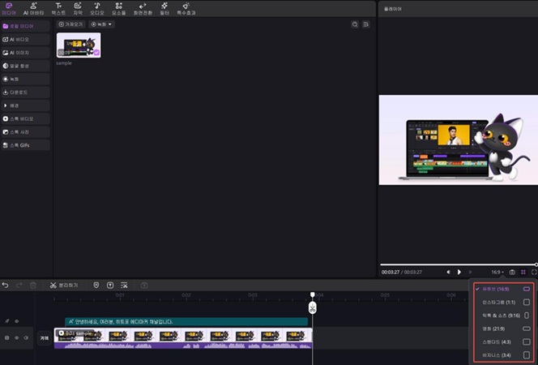Choose Standard (4:3) aspect ratio
The height and width of the screenshot is (365, 538).
tap(503, 341)
